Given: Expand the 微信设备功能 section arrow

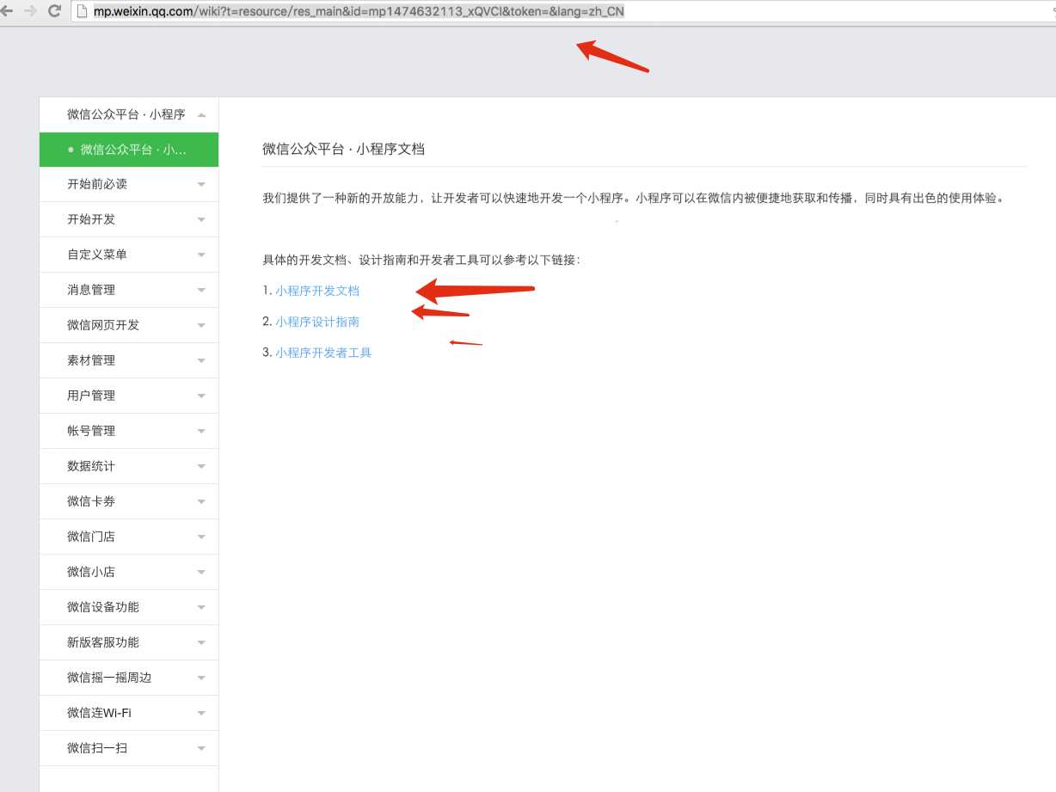Looking at the screenshot, I should click(201, 607).
